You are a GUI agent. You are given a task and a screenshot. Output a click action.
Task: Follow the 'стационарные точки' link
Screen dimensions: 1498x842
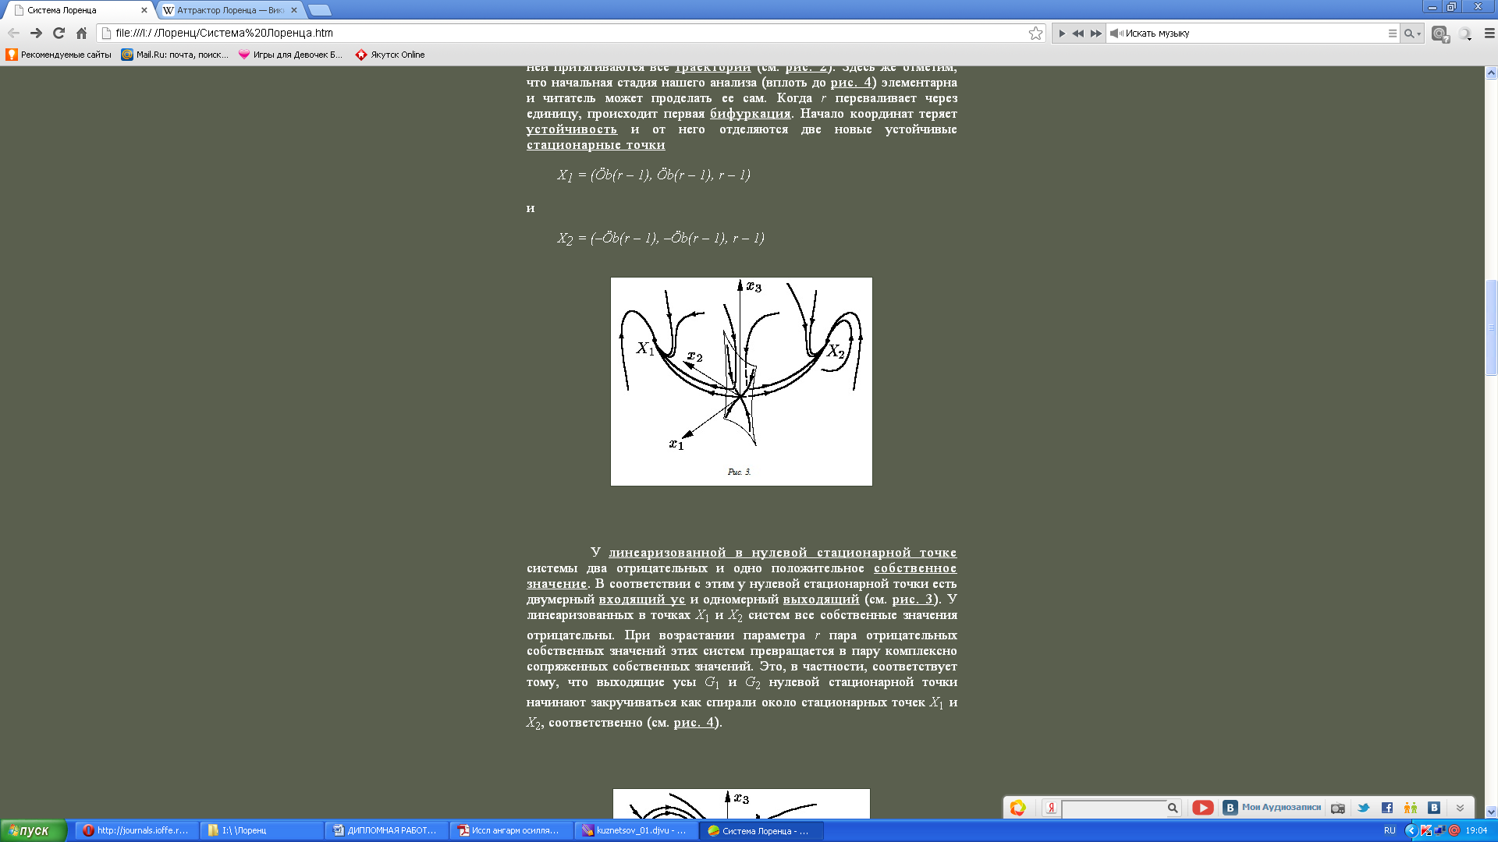point(595,145)
